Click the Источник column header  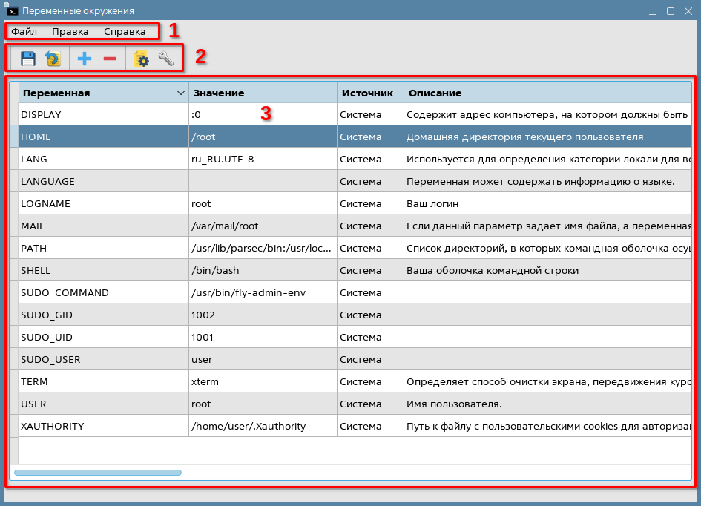366,93
